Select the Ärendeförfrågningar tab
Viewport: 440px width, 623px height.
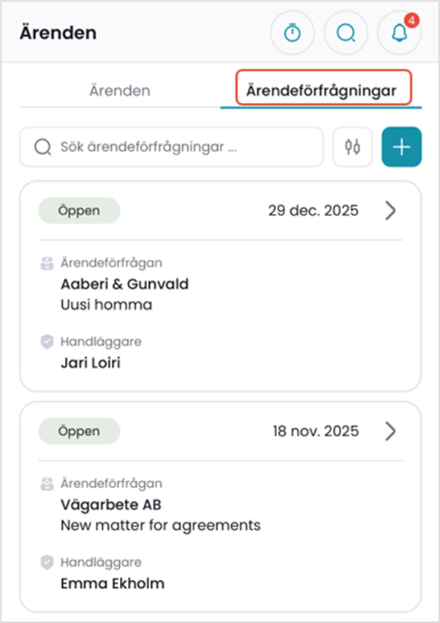click(x=321, y=91)
